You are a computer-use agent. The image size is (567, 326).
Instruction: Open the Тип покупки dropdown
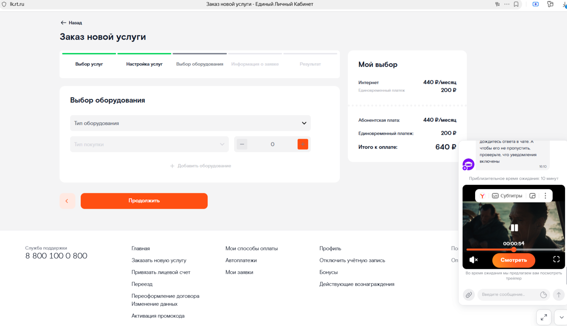(149, 144)
